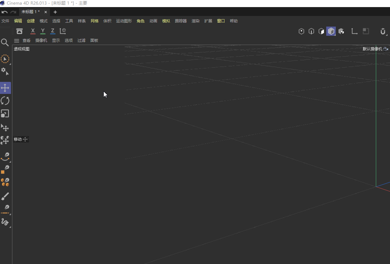Screen dimensions: 390x264
Task: Select the squiggle sketch spline tool
Action: (x=5, y=222)
